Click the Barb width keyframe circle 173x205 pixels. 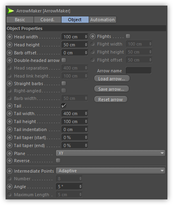(x=9, y=98)
